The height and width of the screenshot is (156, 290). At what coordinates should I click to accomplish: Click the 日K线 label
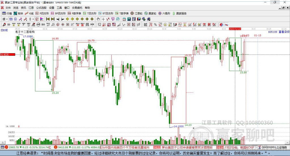4,30
